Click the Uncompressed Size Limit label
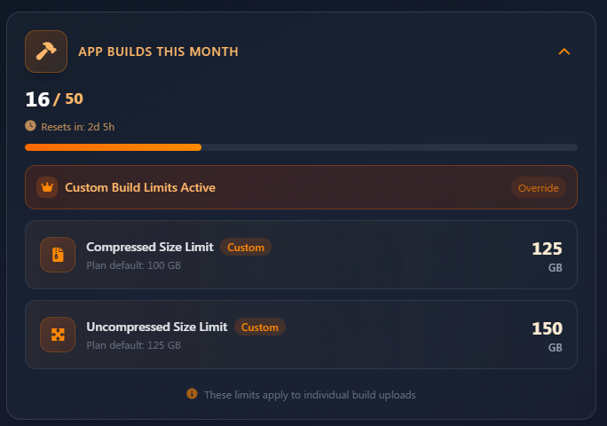This screenshot has height=426, width=607. pos(157,327)
